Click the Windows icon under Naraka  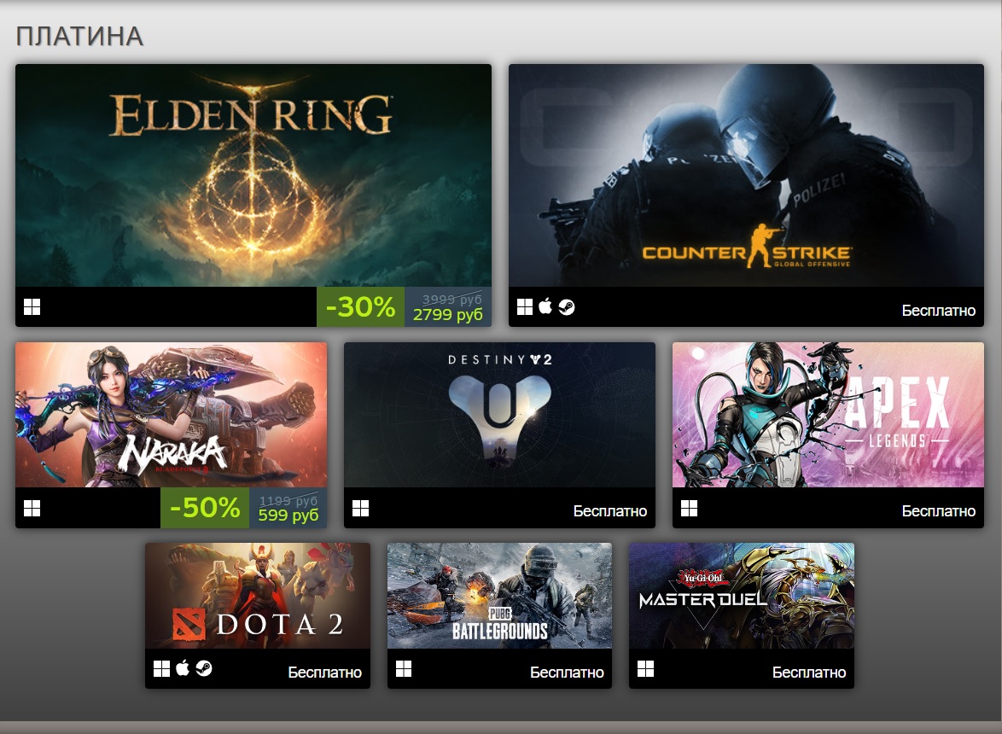pyautogui.click(x=32, y=509)
